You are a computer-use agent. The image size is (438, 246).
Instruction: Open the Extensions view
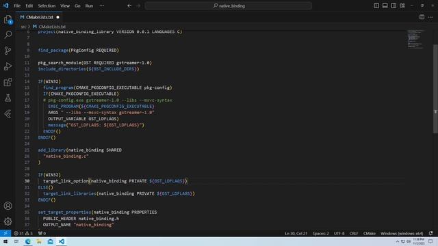tap(8, 82)
